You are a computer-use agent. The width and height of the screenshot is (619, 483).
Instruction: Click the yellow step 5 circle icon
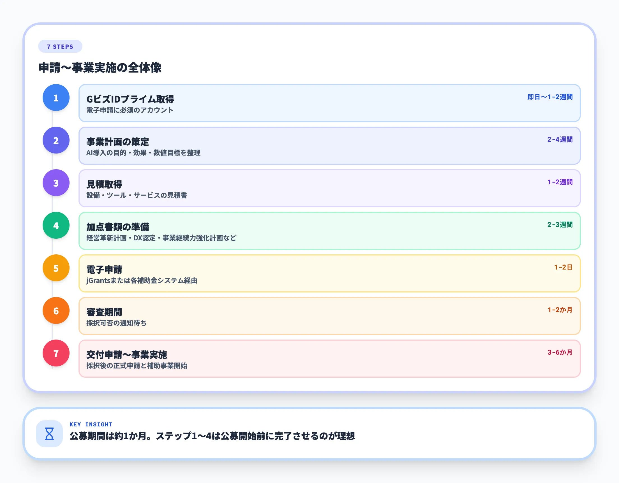tap(56, 268)
